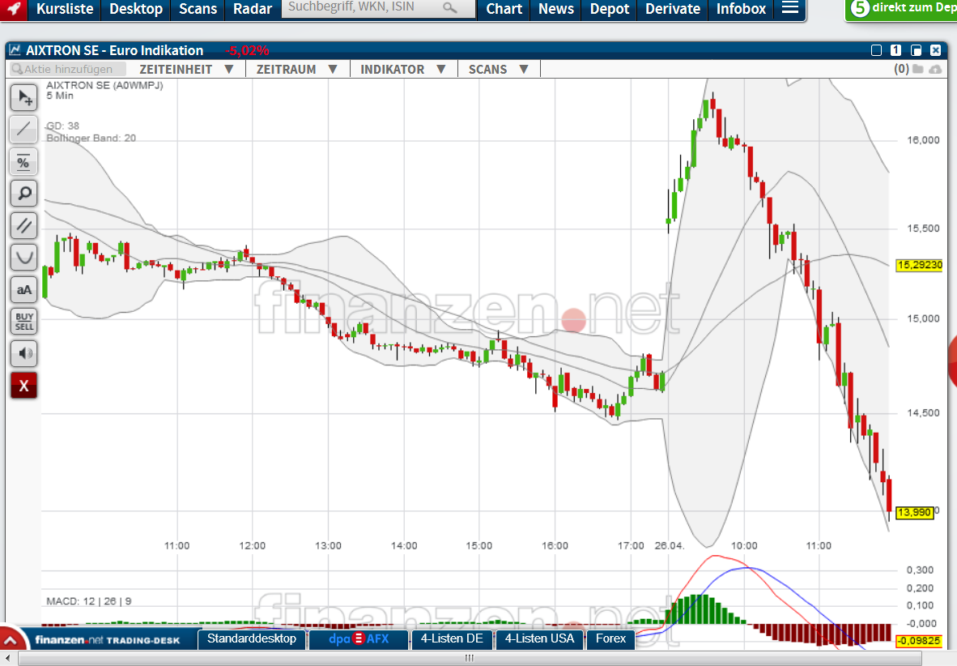Switch to the Standarddesktop tab

coord(252,638)
